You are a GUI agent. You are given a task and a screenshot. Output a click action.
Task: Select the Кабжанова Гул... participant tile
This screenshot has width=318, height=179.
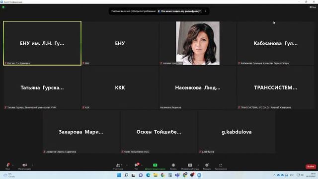276,43
